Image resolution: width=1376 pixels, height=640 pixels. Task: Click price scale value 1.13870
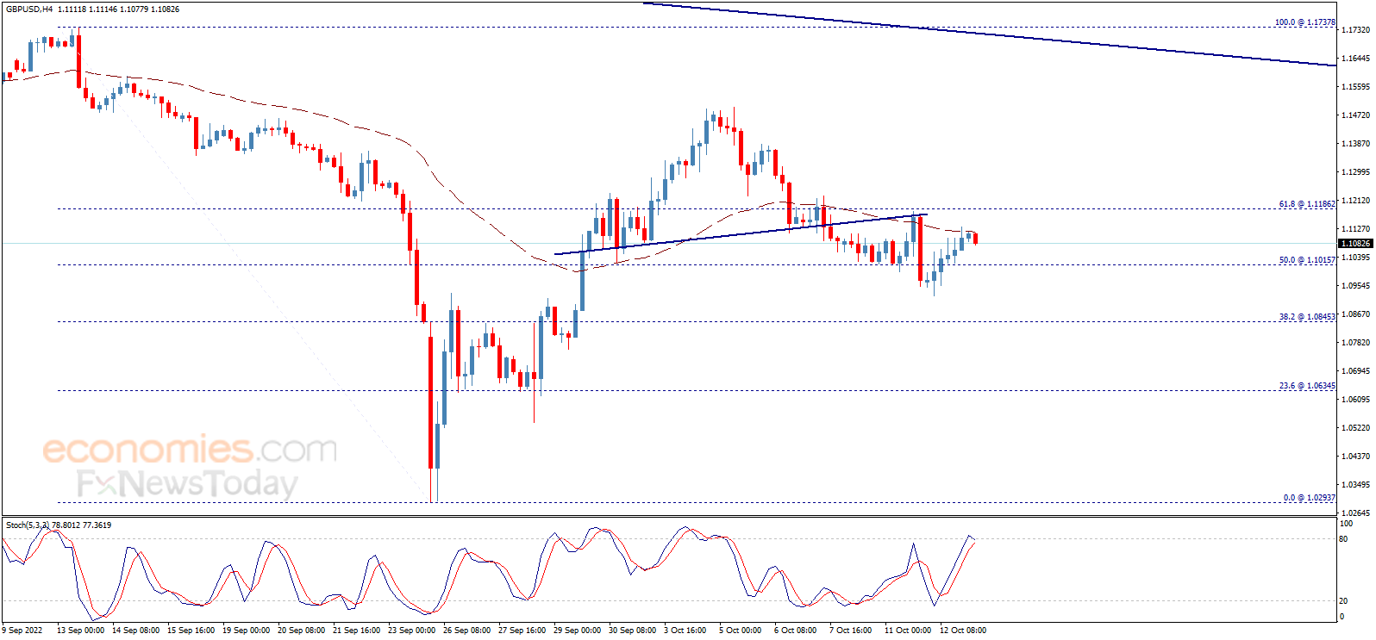coord(1356,144)
